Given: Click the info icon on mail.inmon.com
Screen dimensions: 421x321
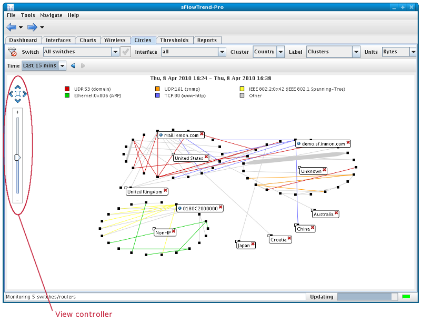Looking at the screenshot, I should point(161,135).
